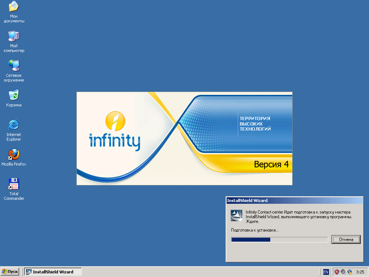Select the Мой компьютер desktop icon
Image resolution: width=369 pixels, height=277 pixels.
(14, 41)
